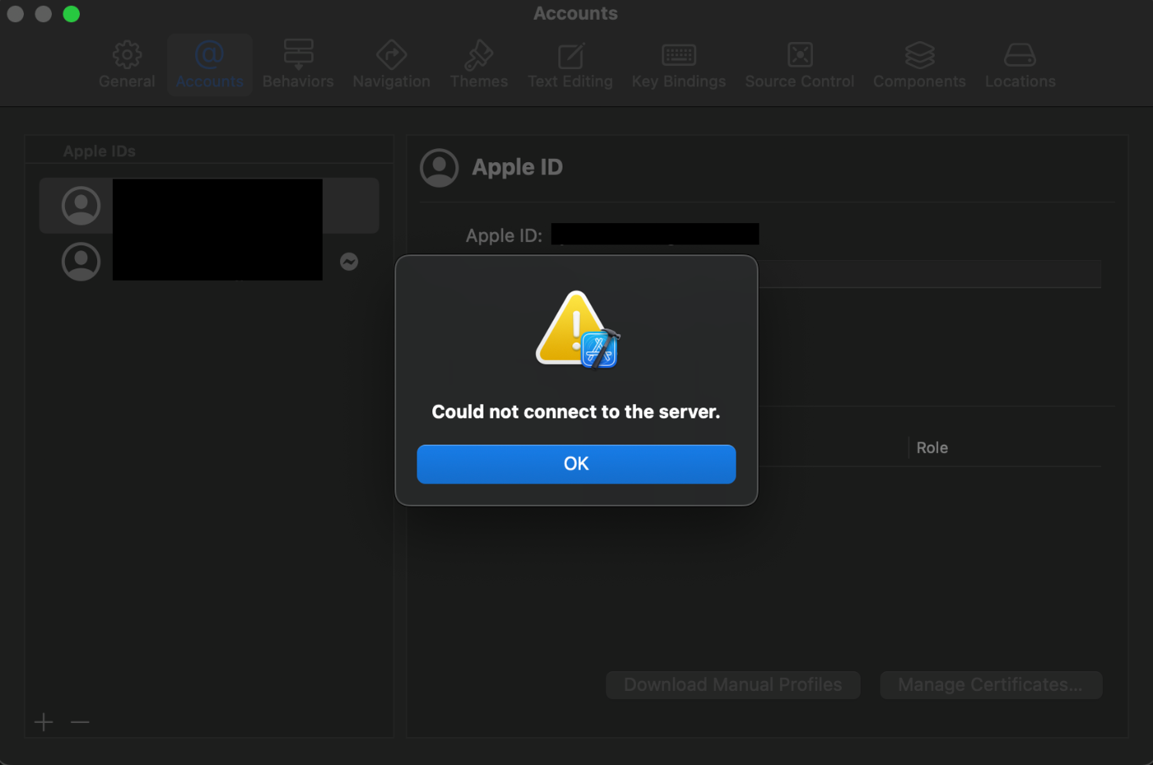Click the Apple ID heading text
1153x765 pixels.
[x=517, y=167]
